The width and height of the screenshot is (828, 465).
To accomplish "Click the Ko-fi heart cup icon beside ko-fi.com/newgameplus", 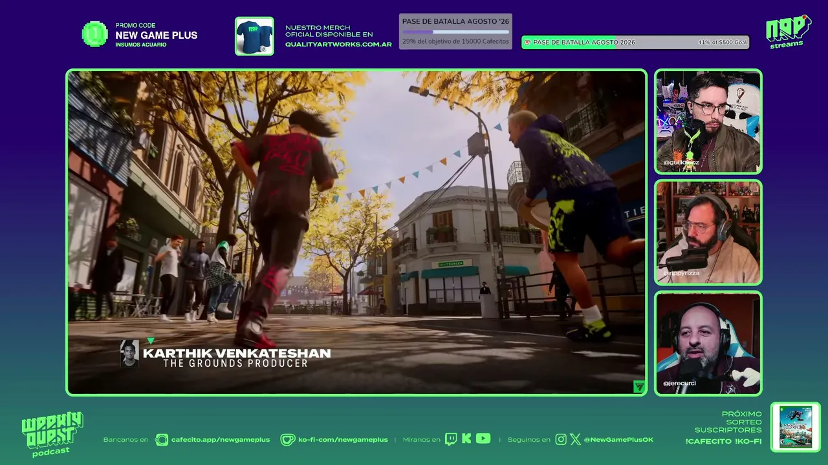I will pyautogui.click(x=288, y=440).
